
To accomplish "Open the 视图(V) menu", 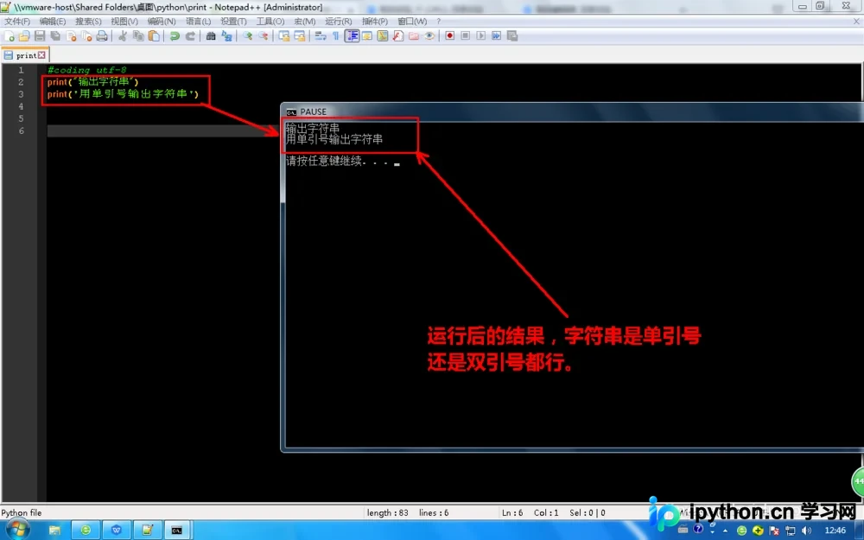I will pyautogui.click(x=124, y=21).
